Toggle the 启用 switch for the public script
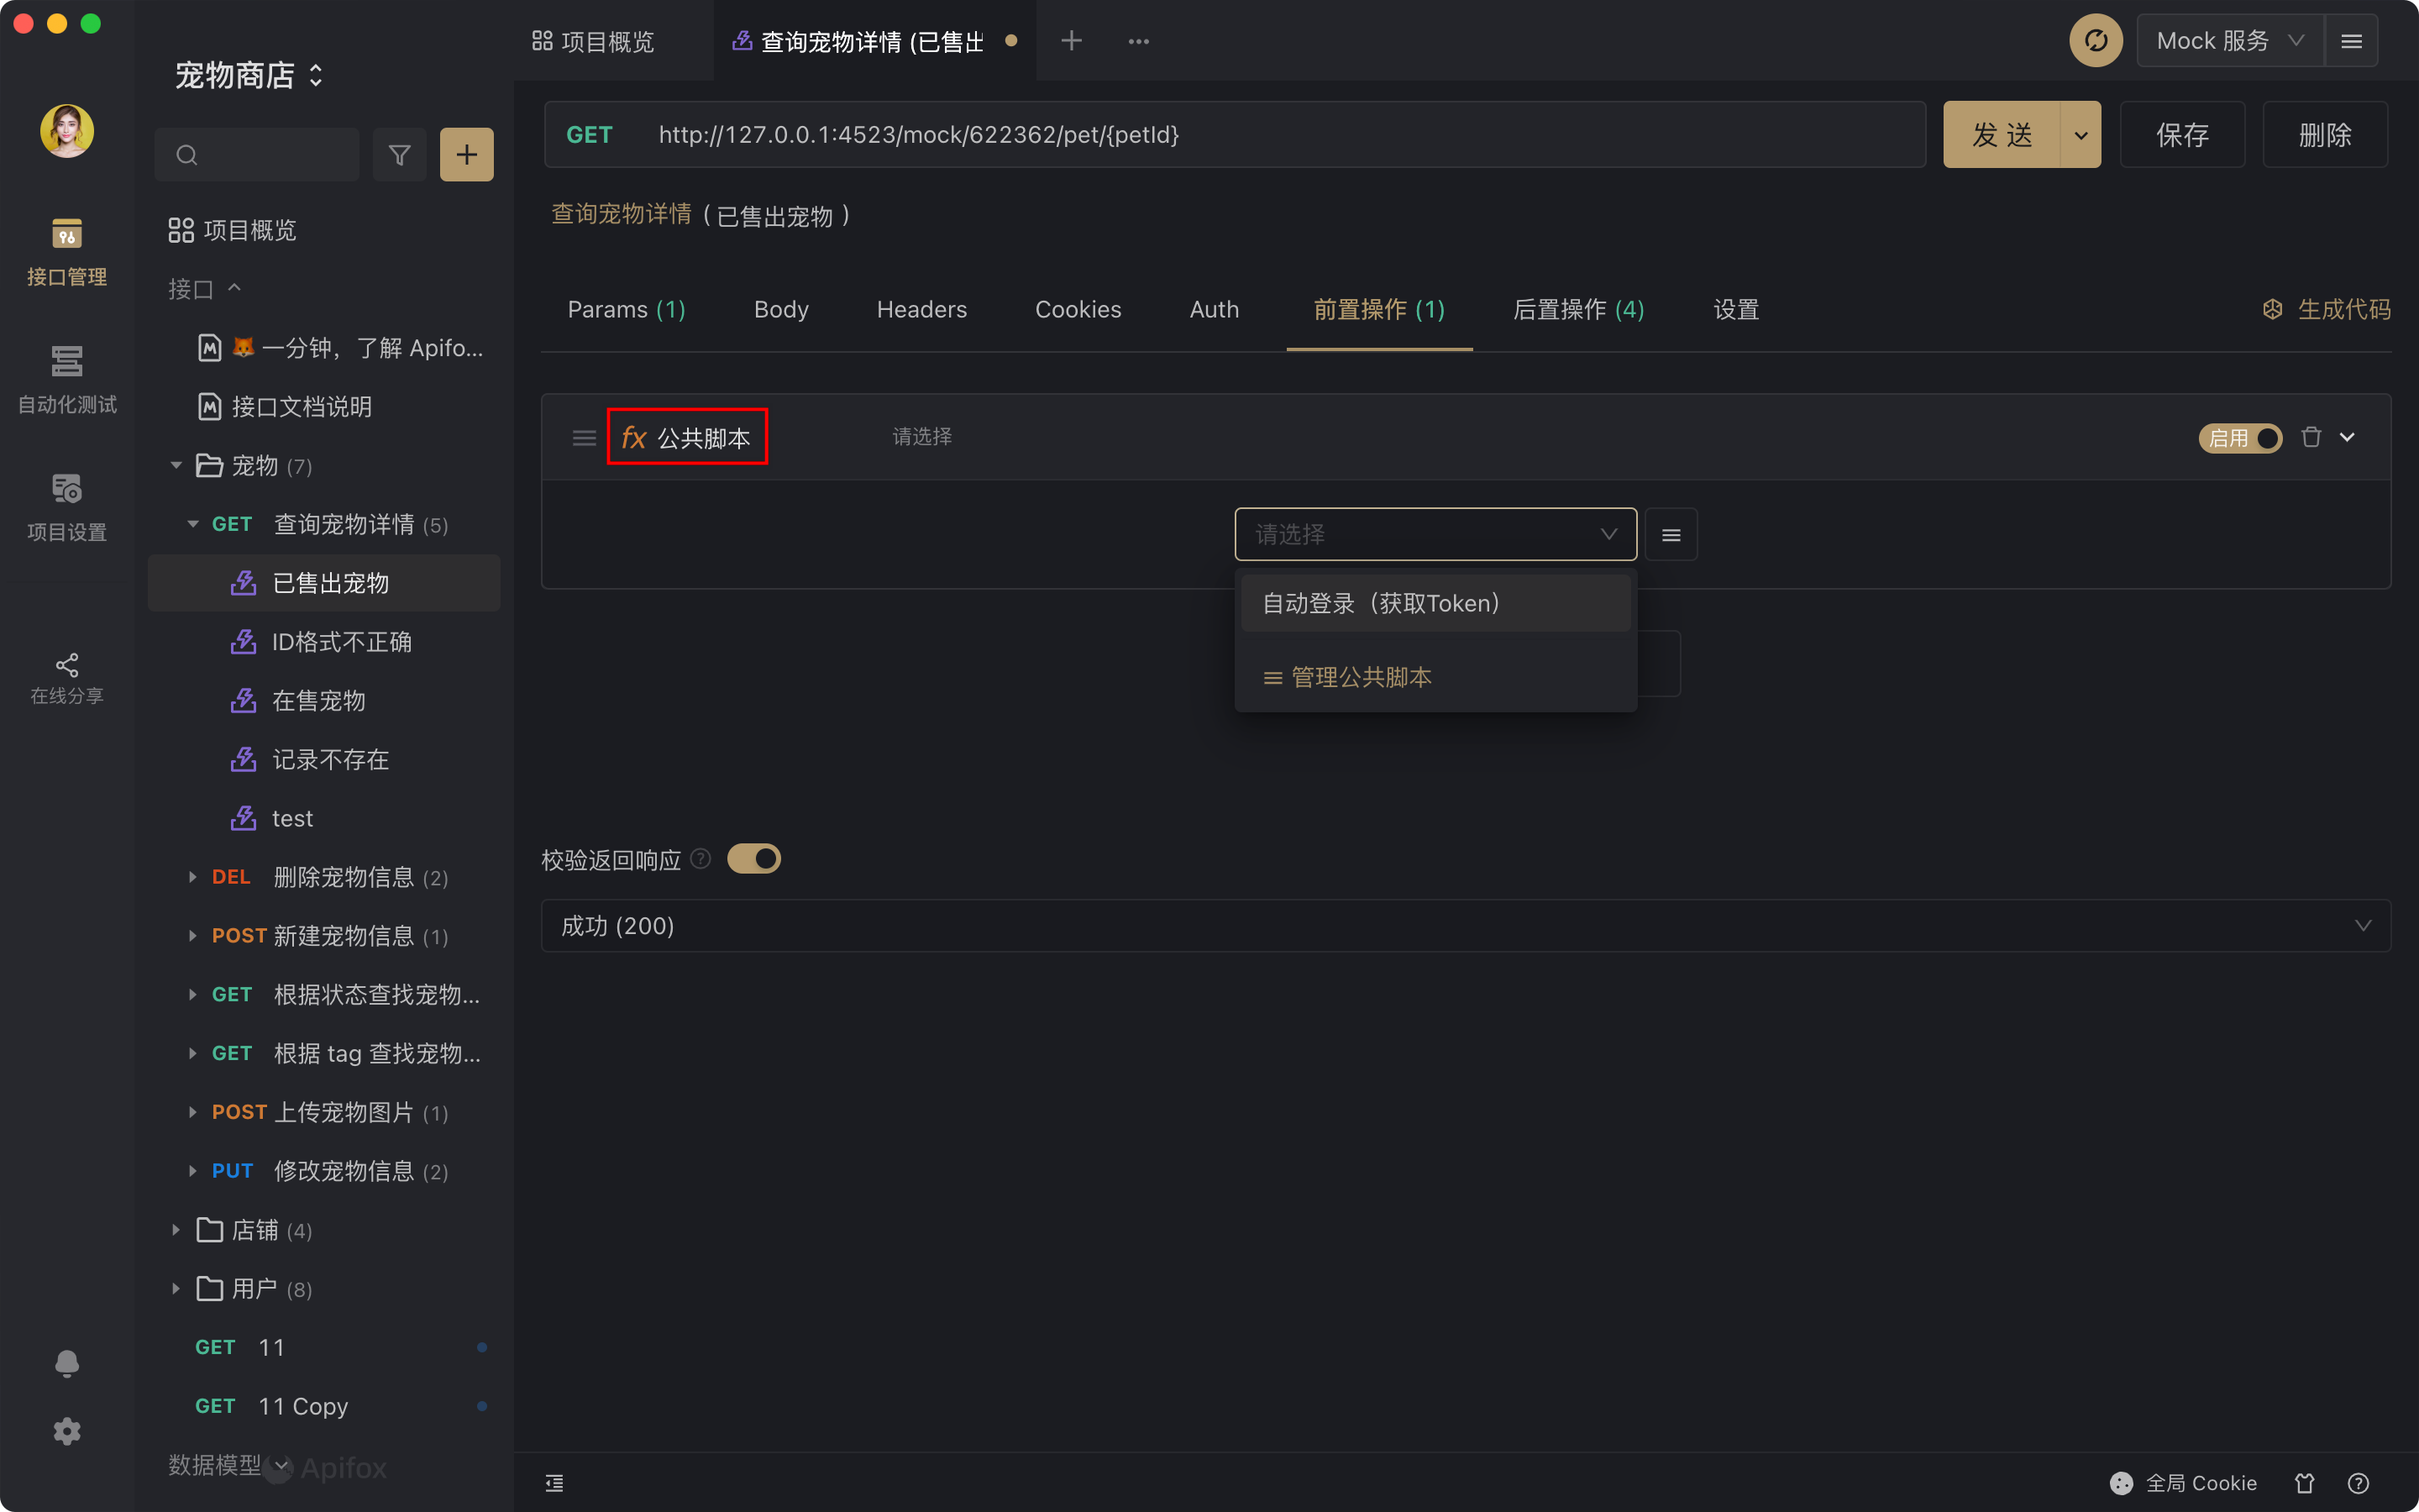 [2240, 438]
